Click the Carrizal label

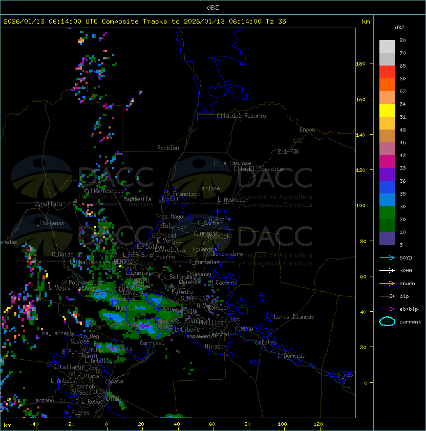[152, 343]
